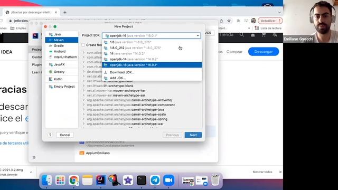Choose openjdk-14 SDK option
Viewport: 338px width, 190px height.
(152, 59)
